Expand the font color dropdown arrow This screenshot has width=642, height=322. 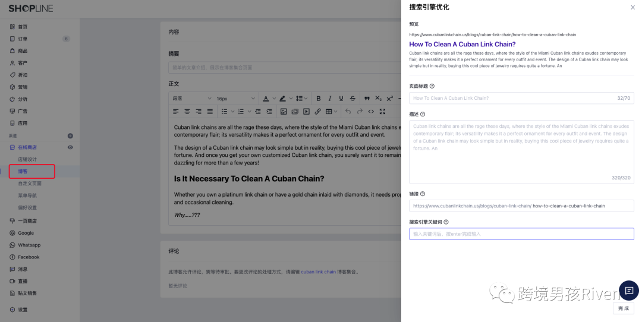tap(274, 99)
